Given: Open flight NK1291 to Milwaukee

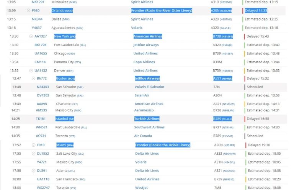Looking at the screenshot, I should [38, 2].
